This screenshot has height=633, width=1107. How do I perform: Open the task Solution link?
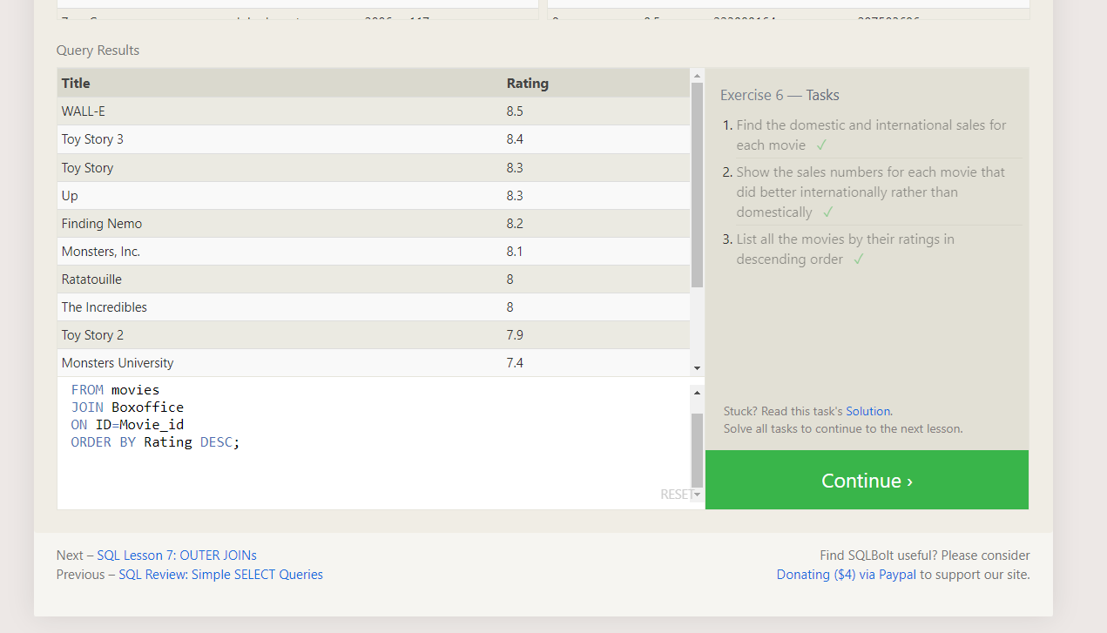(867, 411)
